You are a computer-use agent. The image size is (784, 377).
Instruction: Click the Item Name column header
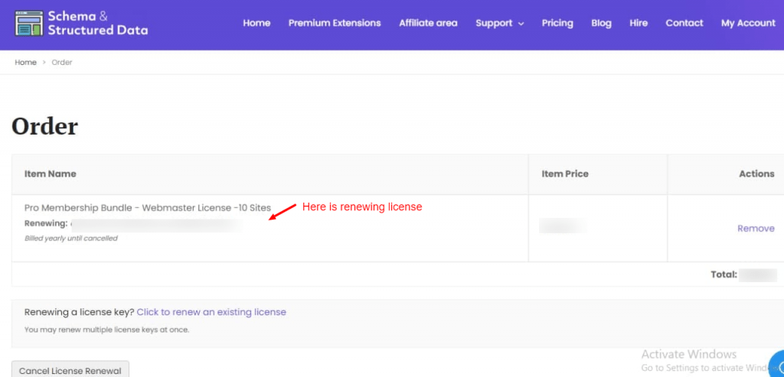[x=50, y=174]
